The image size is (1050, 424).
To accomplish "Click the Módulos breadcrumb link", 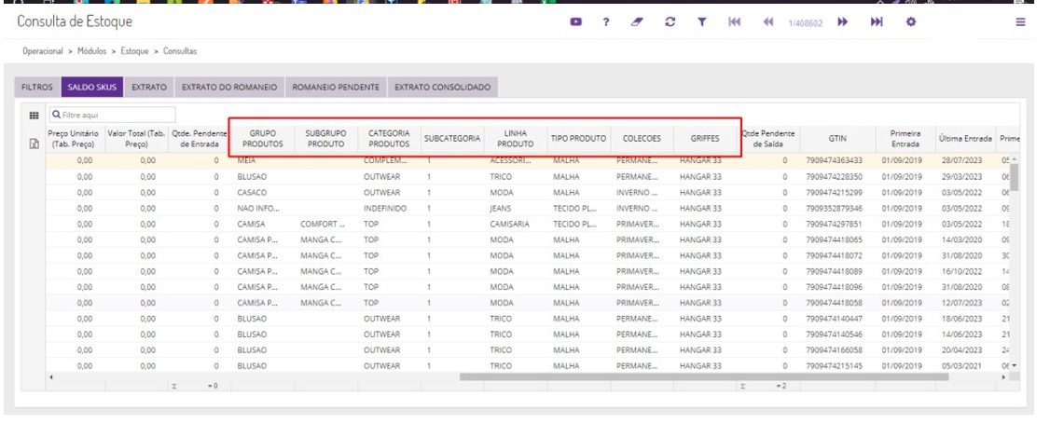I will 91,51.
